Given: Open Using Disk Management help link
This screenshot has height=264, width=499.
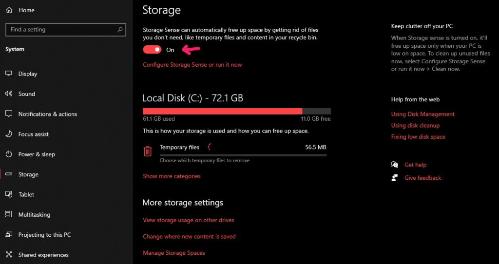Looking at the screenshot, I should point(422,114).
